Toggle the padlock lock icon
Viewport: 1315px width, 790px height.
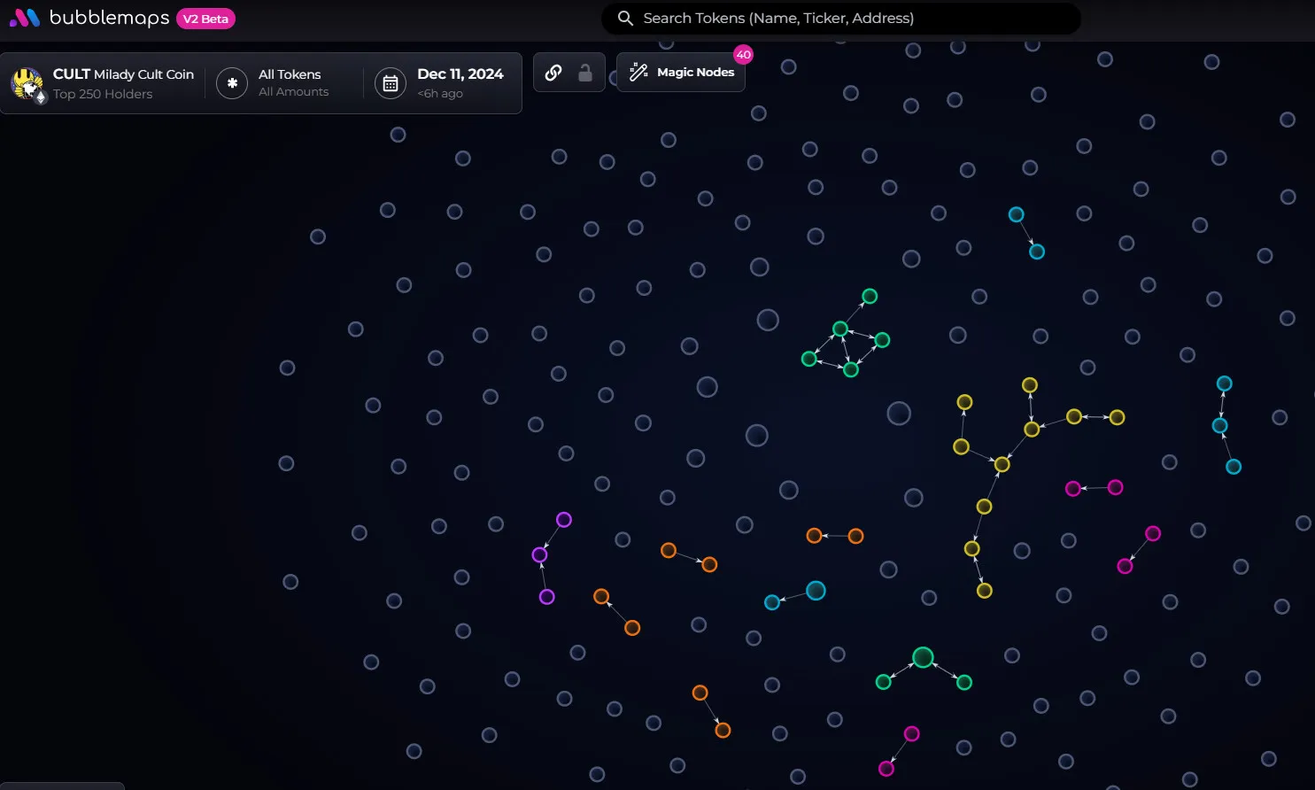(584, 73)
